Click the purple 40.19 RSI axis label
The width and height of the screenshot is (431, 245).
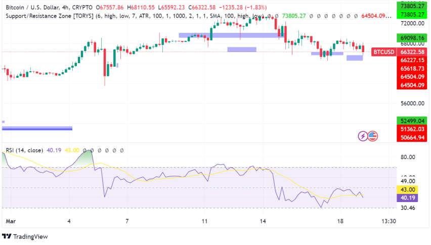407,198
